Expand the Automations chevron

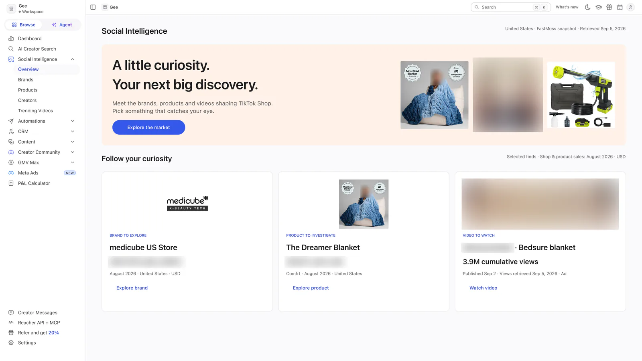pos(73,121)
